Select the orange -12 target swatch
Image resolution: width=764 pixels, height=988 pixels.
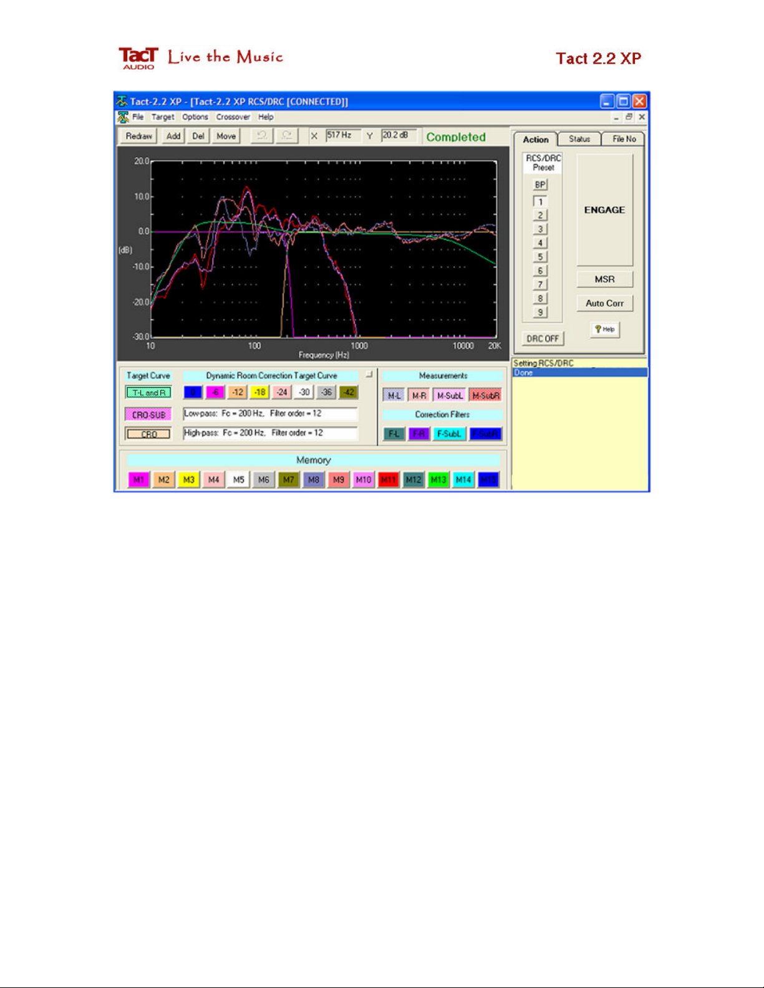[237, 393]
